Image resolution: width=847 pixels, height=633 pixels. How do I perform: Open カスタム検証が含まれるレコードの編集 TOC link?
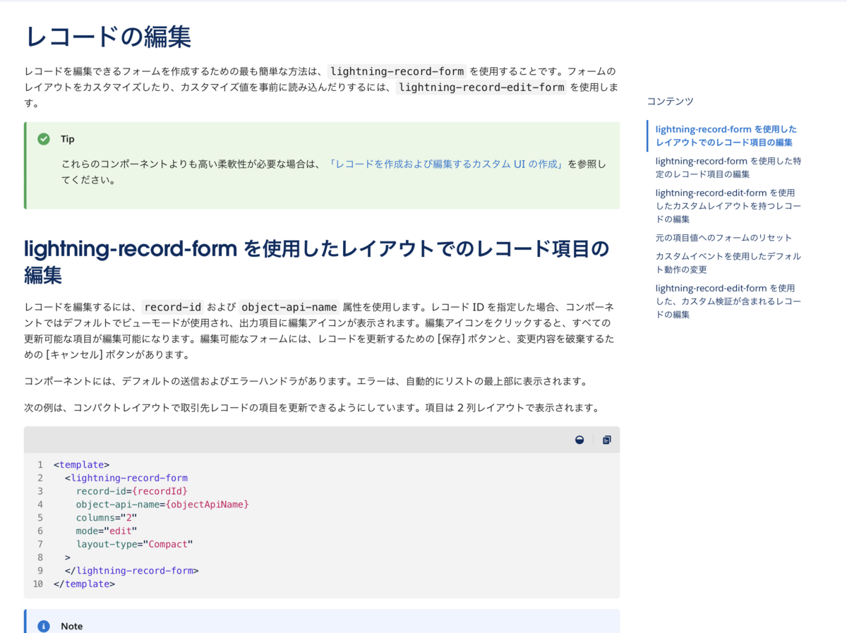727,301
